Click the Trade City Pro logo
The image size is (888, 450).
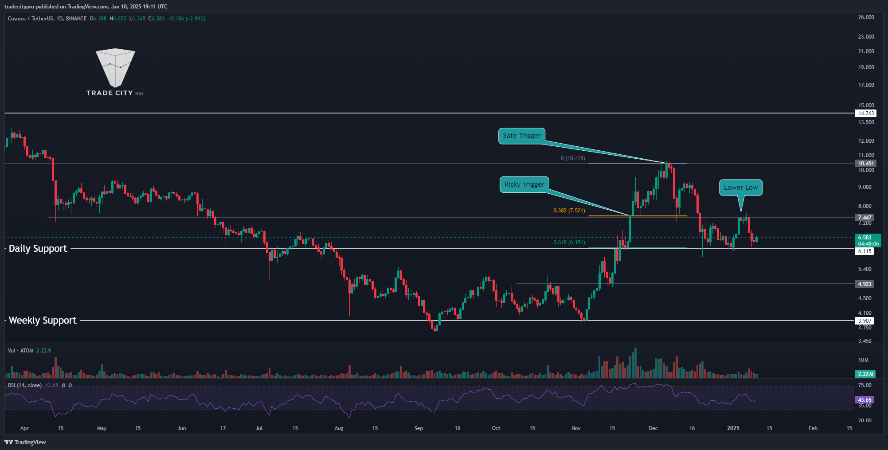click(115, 72)
